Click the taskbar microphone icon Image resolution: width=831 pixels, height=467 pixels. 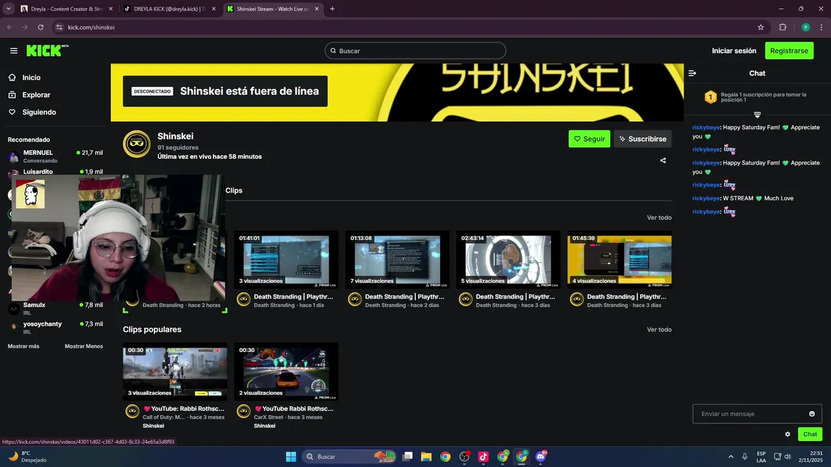tap(745, 457)
